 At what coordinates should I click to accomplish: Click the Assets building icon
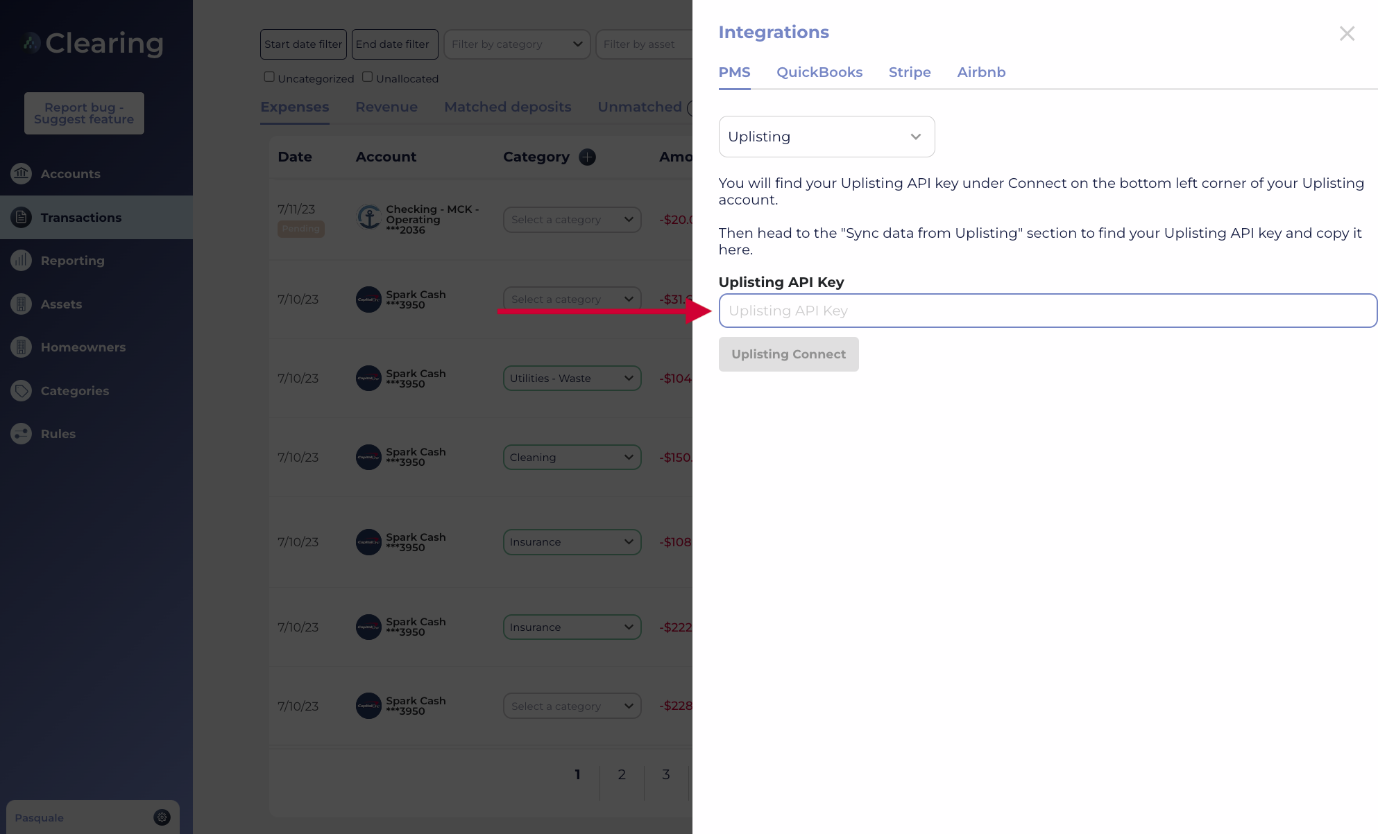(22, 304)
